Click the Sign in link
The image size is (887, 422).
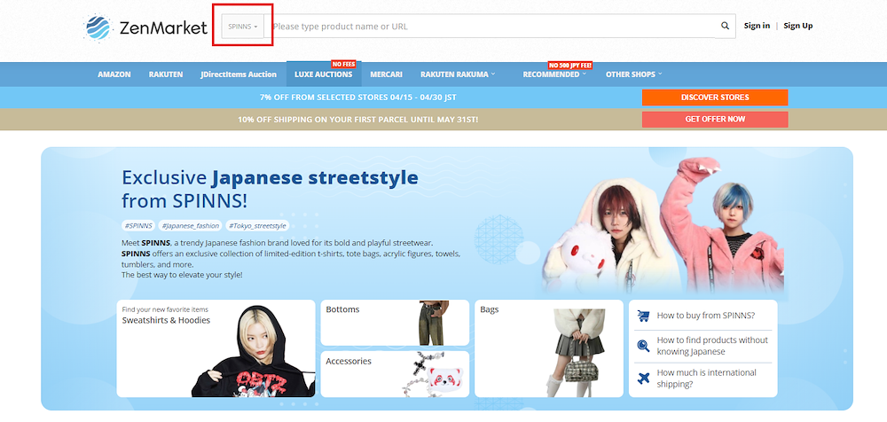click(x=757, y=26)
